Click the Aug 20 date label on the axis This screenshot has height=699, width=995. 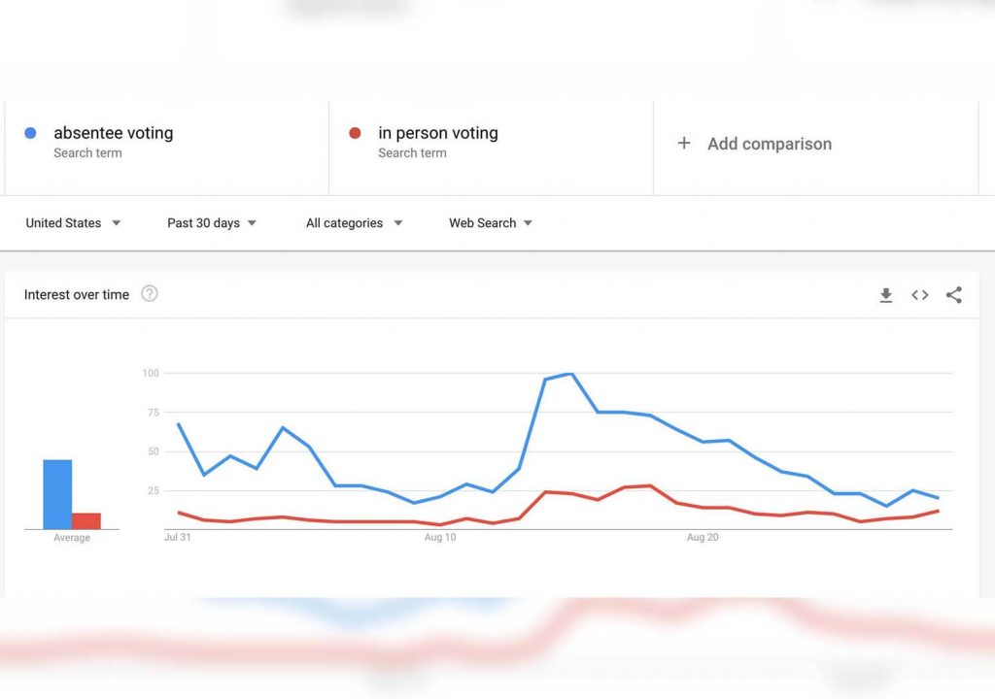(x=703, y=537)
